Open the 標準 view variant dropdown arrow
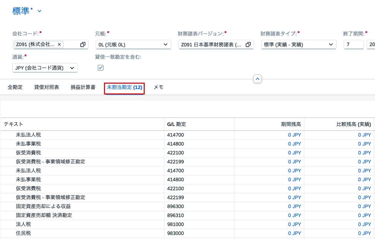Screen dimensions: 375x239 pos(39,11)
